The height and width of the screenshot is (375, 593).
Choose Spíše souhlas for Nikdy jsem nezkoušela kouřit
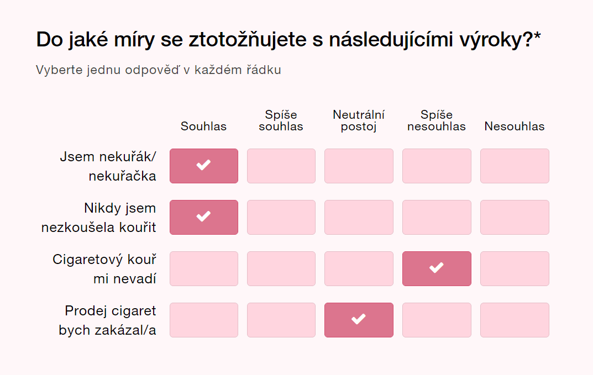tap(281, 217)
